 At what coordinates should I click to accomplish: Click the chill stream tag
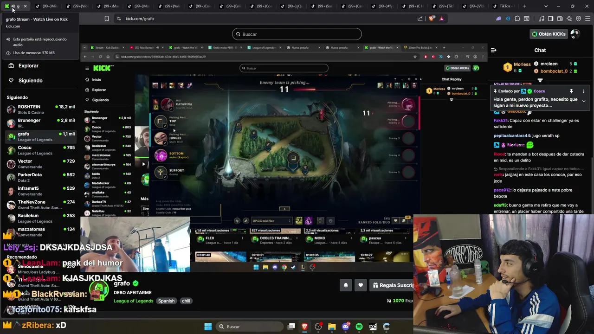tap(186, 301)
